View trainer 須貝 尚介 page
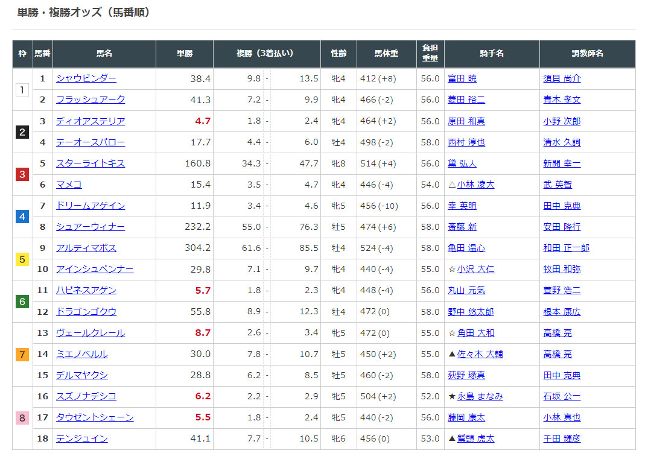 tap(562, 78)
